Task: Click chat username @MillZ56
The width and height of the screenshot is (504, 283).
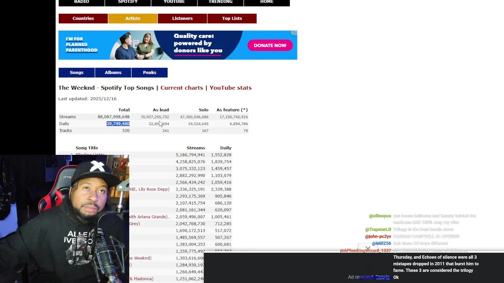Action: (x=382, y=243)
